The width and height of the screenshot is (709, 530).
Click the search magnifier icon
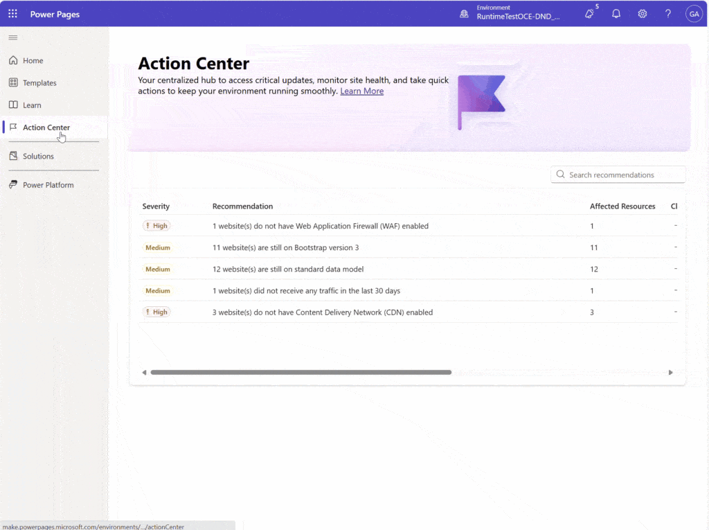(x=560, y=175)
